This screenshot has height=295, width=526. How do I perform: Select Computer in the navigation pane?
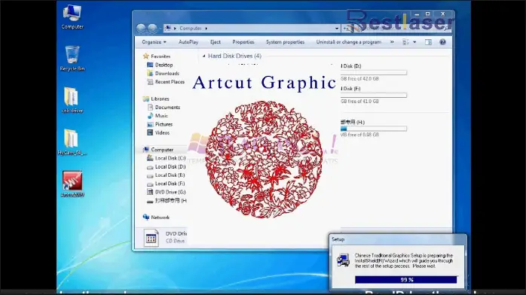(162, 150)
